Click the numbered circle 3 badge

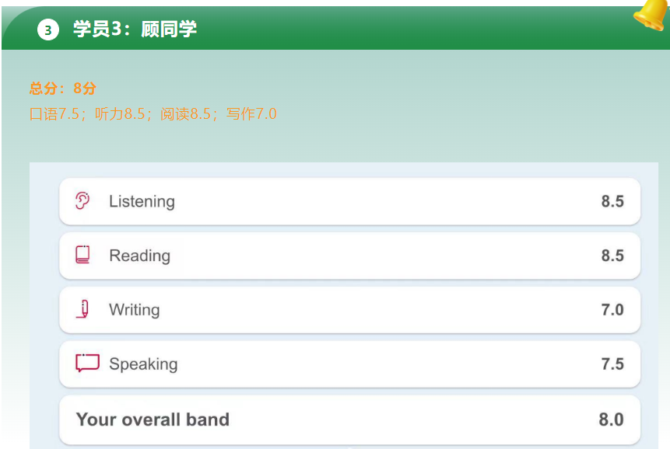(48, 30)
